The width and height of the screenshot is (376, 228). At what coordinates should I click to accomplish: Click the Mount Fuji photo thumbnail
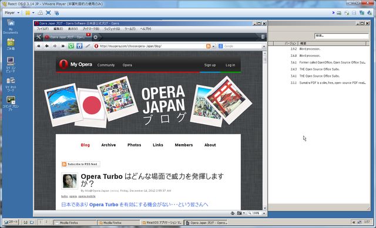pyautogui.click(x=63, y=105)
